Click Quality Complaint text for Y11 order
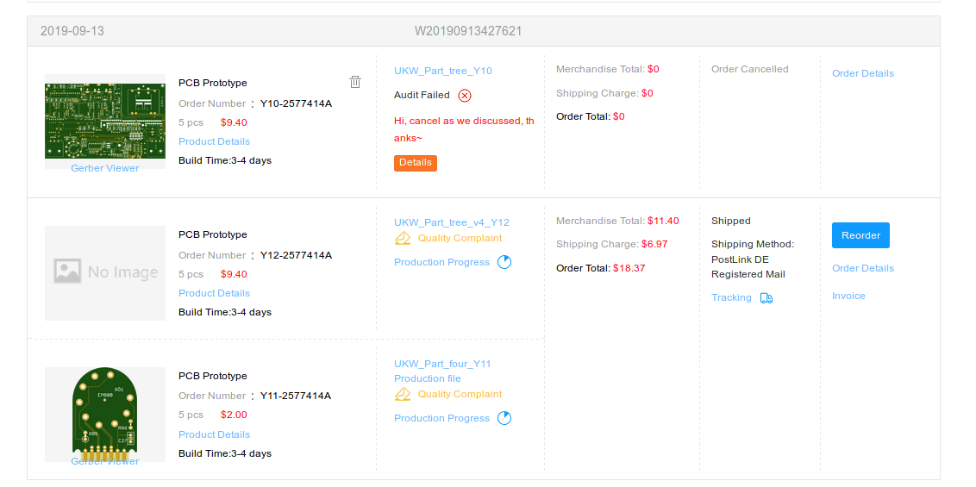This screenshot has width=976, height=487. tap(460, 394)
